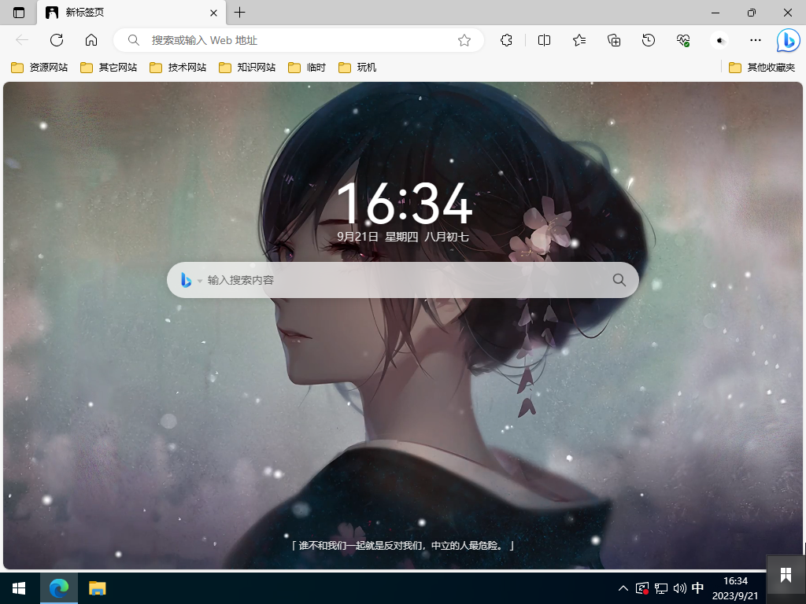Close the 新标签页 tab

pos(214,13)
